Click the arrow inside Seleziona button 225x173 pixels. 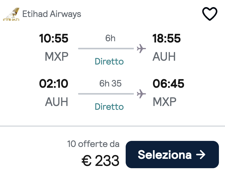(x=201, y=155)
